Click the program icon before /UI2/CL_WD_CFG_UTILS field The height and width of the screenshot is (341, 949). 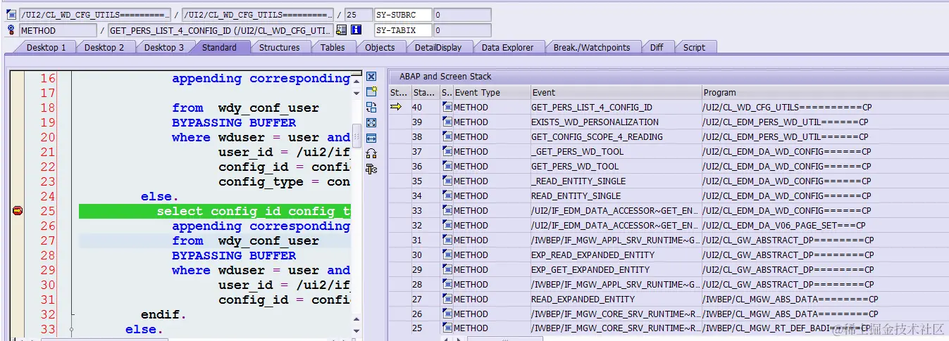click(11, 15)
